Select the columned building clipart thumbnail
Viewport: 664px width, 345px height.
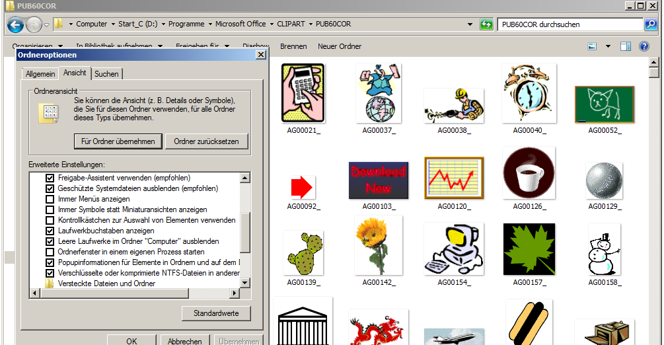coord(303,321)
